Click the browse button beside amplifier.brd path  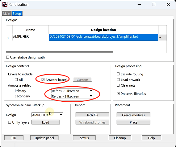coord(162,37)
